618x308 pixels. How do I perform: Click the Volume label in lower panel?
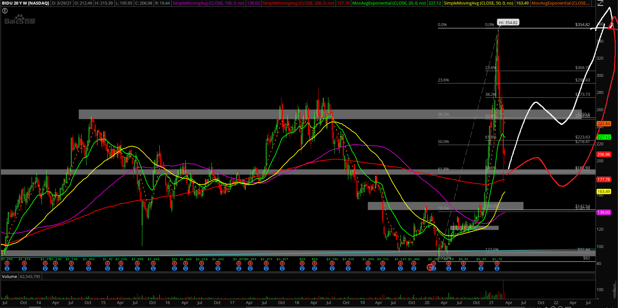click(x=9, y=276)
